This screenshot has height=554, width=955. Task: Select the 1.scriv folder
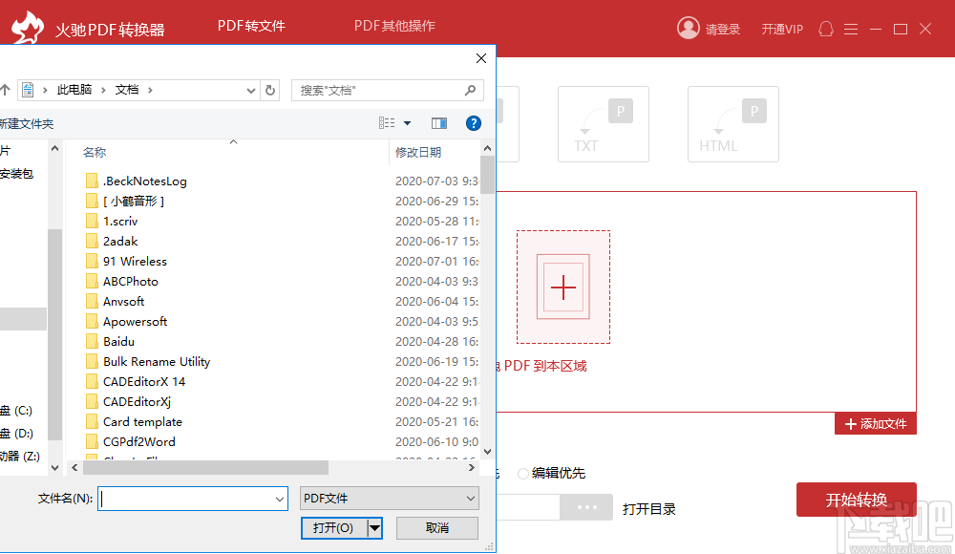(120, 222)
